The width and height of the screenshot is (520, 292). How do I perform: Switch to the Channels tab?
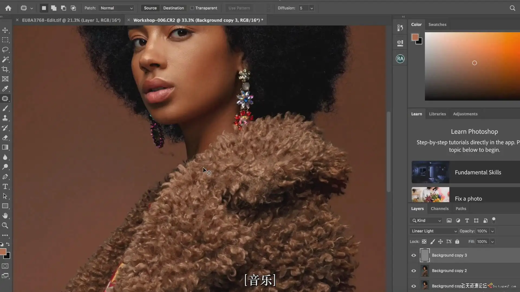click(x=439, y=208)
